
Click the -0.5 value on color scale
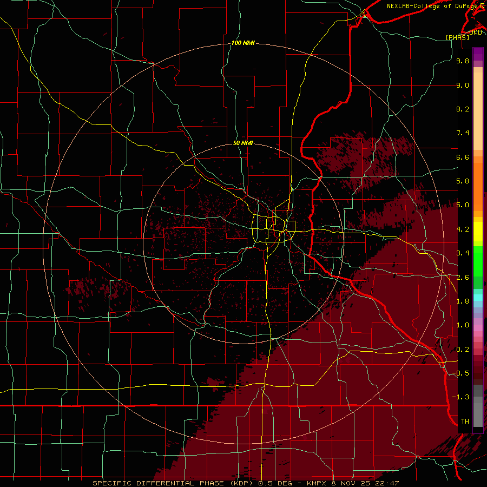point(460,373)
